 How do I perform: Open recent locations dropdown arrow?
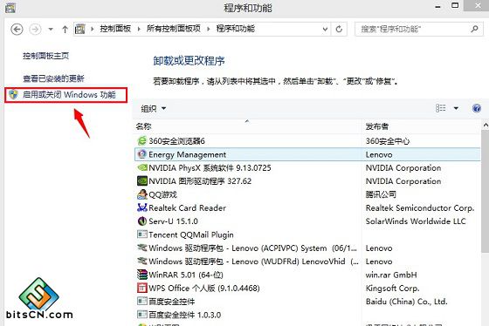coord(51,30)
